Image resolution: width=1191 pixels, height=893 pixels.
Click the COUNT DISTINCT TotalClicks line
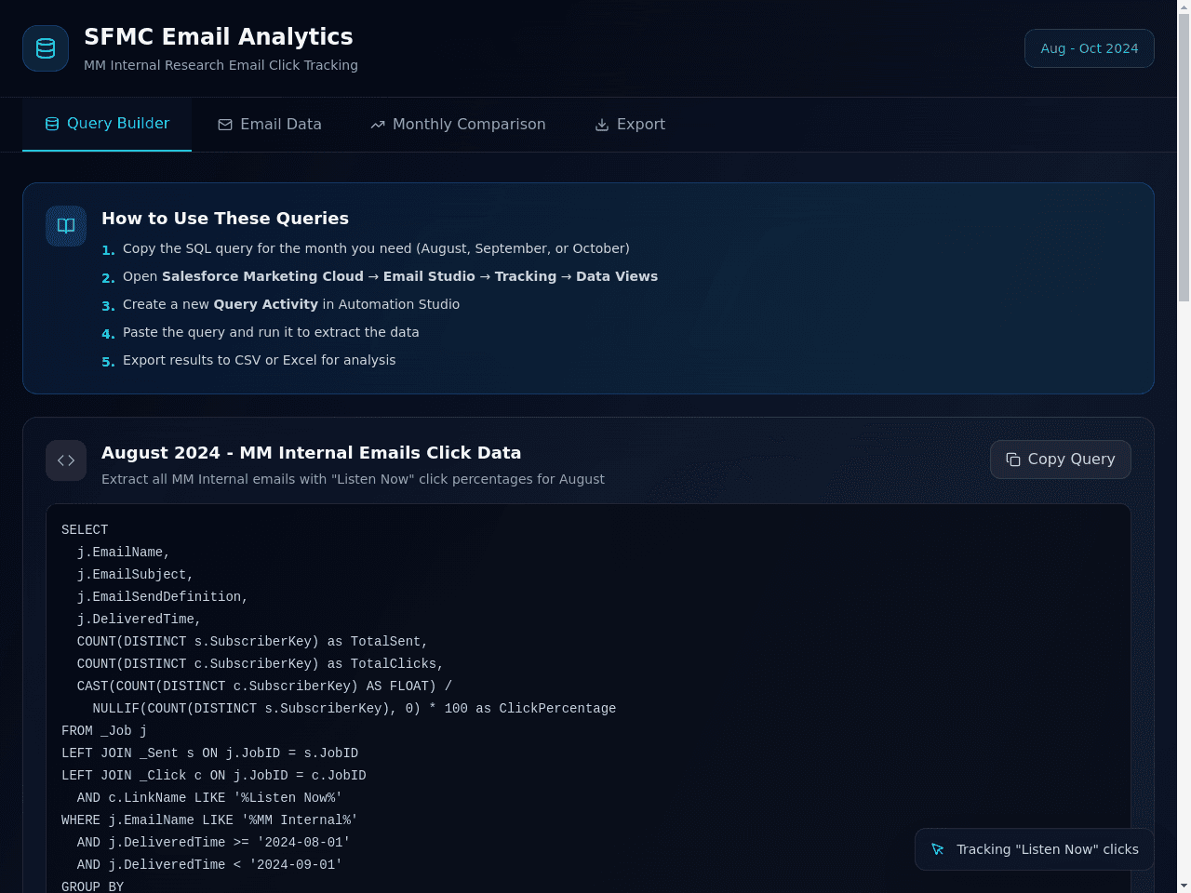pos(261,664)
